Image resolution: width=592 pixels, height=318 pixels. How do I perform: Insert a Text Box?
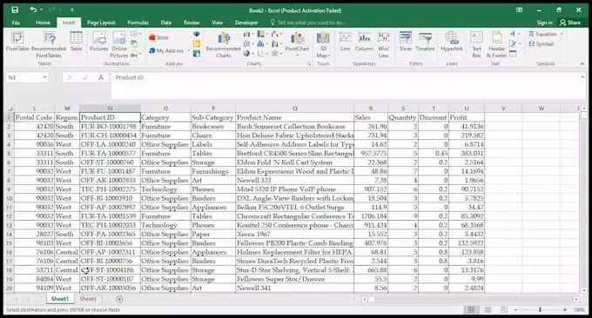pos(476,44)
